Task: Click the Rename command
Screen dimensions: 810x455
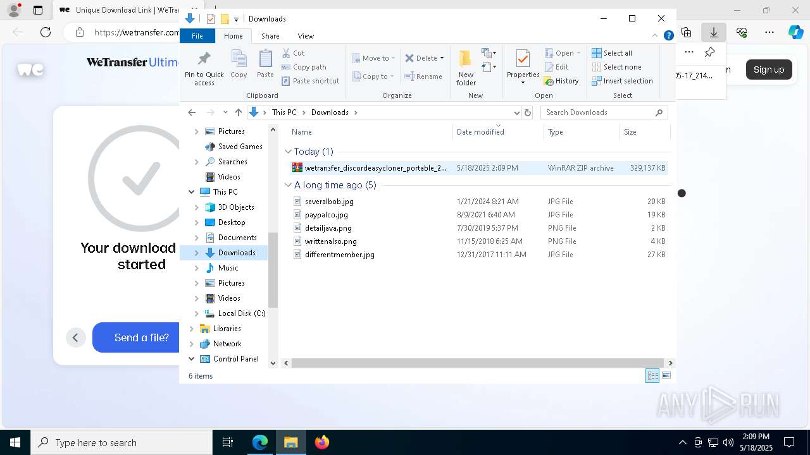Action: click(423, 76)
